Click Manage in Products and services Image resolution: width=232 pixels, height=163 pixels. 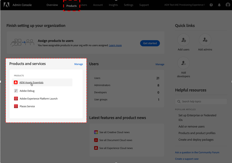[79, 64]
